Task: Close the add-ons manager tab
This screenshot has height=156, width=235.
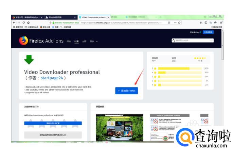Action: pyautogui.click(x=75, y=17)
